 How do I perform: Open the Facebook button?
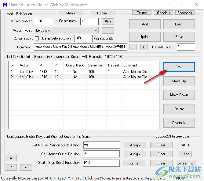[185, 13]
